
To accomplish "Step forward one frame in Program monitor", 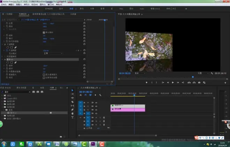I will click(178, 83).
